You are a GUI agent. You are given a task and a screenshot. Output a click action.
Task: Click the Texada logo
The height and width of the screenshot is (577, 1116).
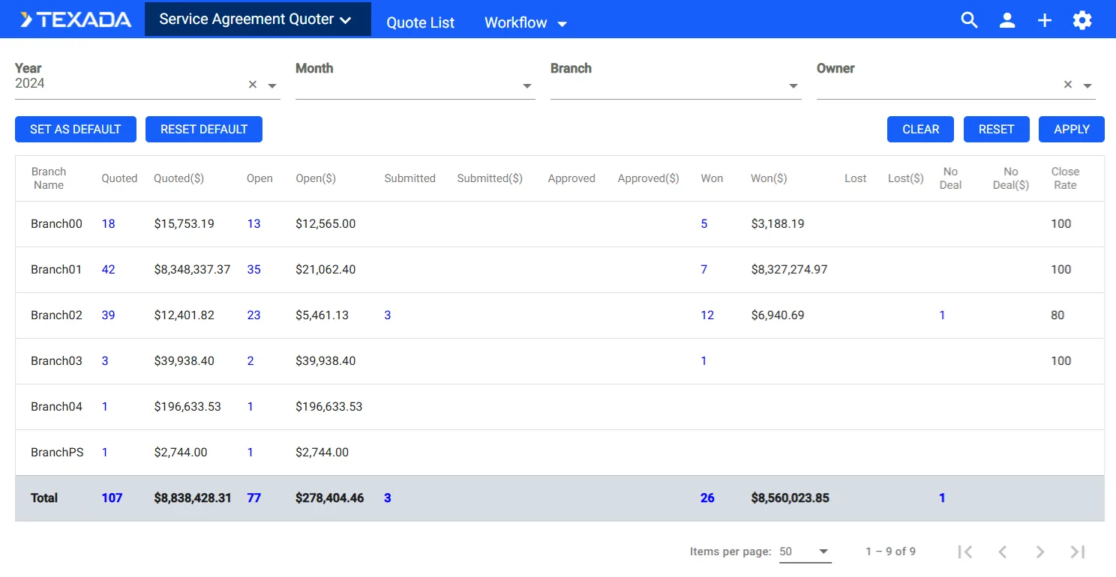pyautogui.click(x=76, y=19)
